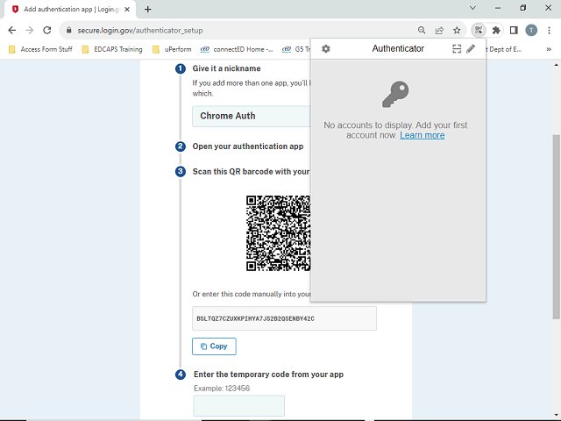The width and height of the screenshot is (561, 421).
Task: Click the share page icon in address bar
Action: (439, 31)
